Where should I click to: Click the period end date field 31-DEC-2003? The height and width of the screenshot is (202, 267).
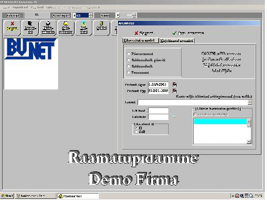click(158, 91)
